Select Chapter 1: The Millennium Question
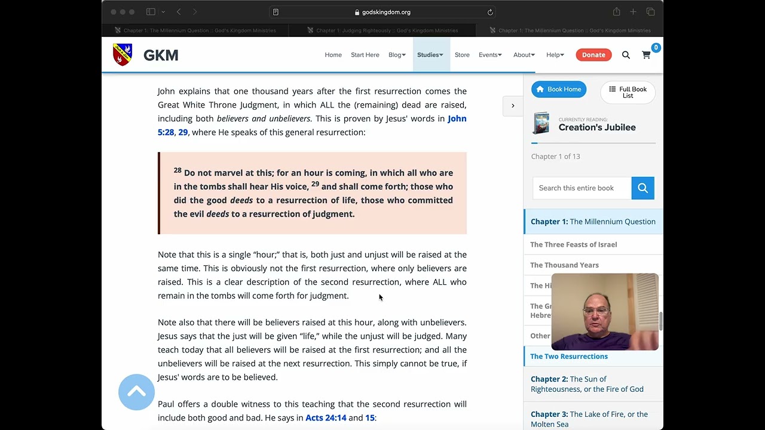 point(593,222)
